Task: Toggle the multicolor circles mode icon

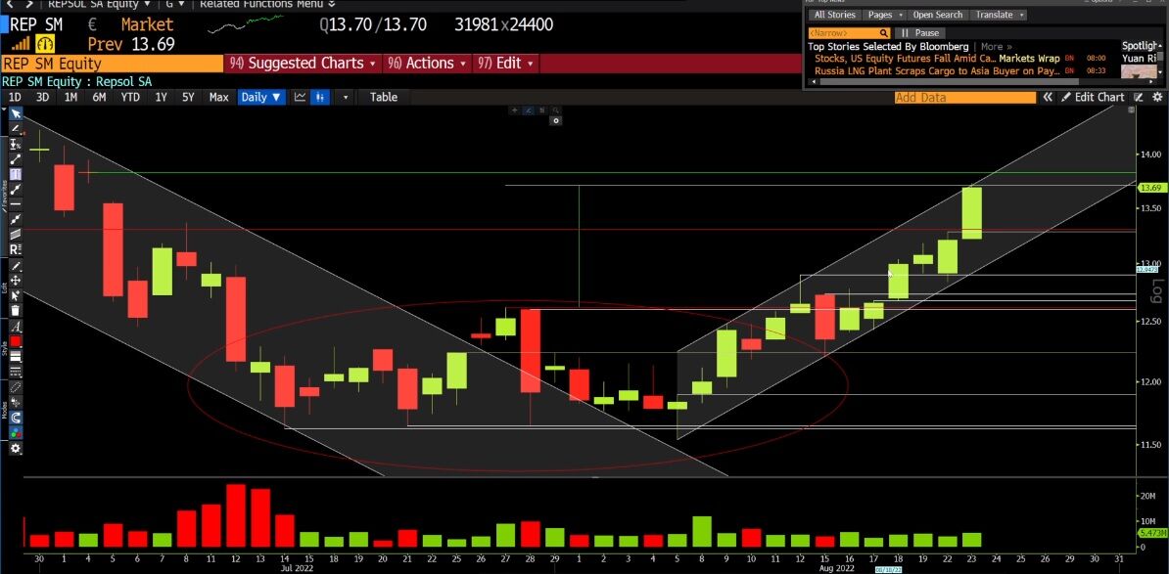Action: [x=16, y=432]
